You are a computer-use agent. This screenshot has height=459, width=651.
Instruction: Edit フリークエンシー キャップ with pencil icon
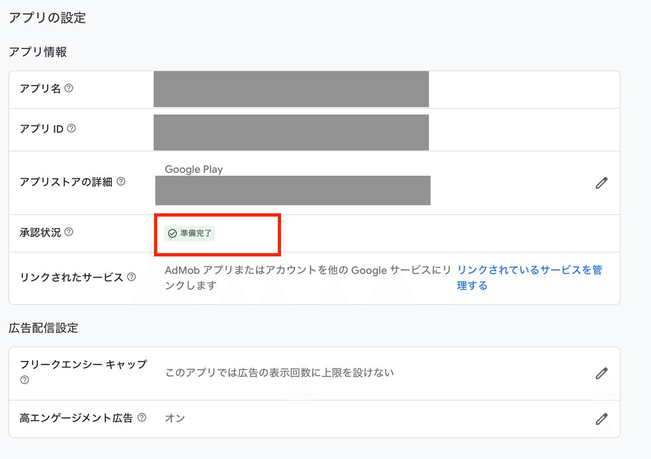[x=601, y=373]
